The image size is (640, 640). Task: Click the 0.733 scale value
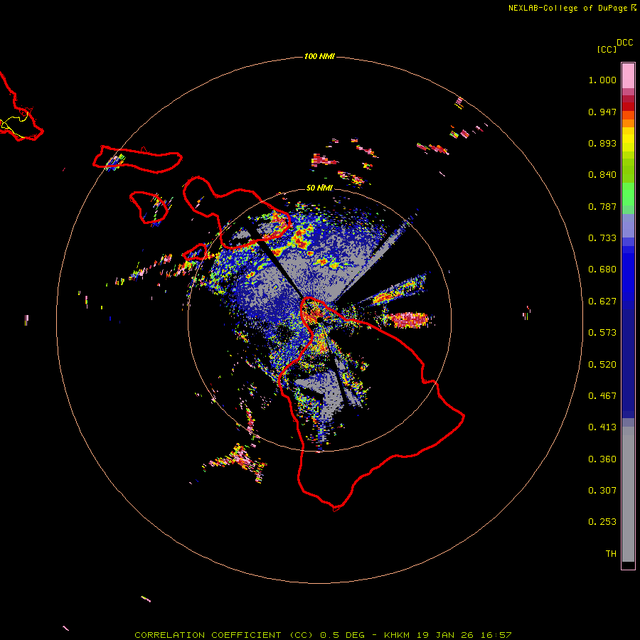(602, 238)
